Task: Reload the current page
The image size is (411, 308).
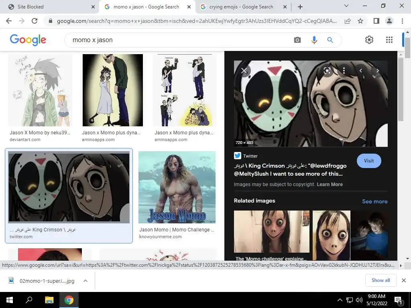Action: 35,21
